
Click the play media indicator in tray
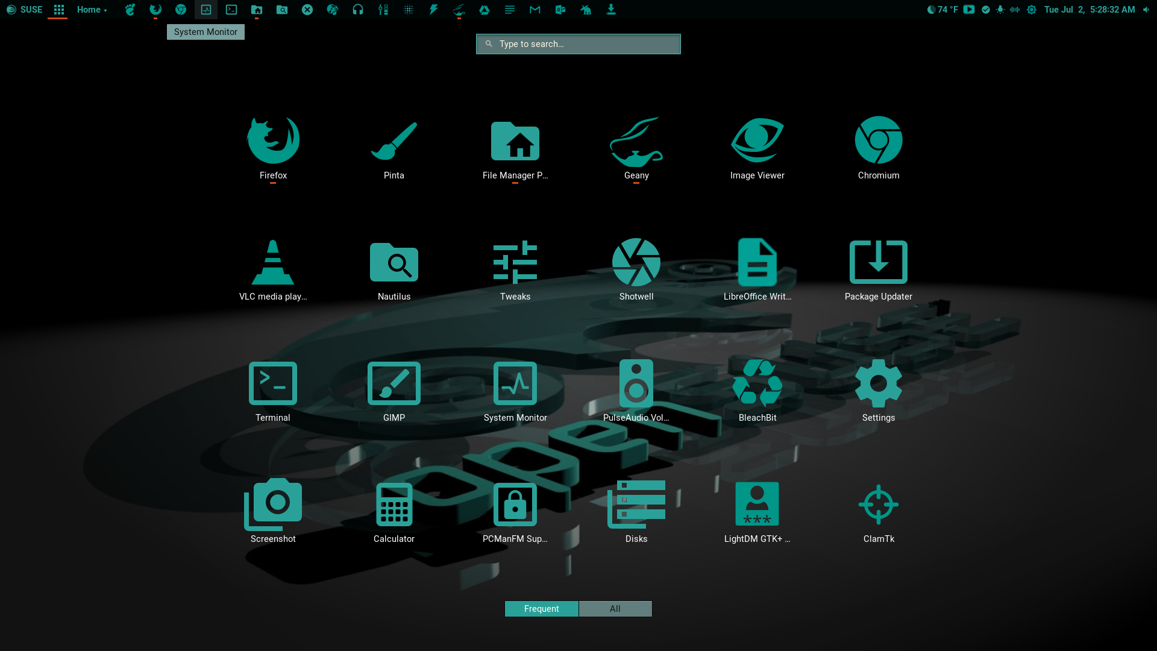coord(969,10)
